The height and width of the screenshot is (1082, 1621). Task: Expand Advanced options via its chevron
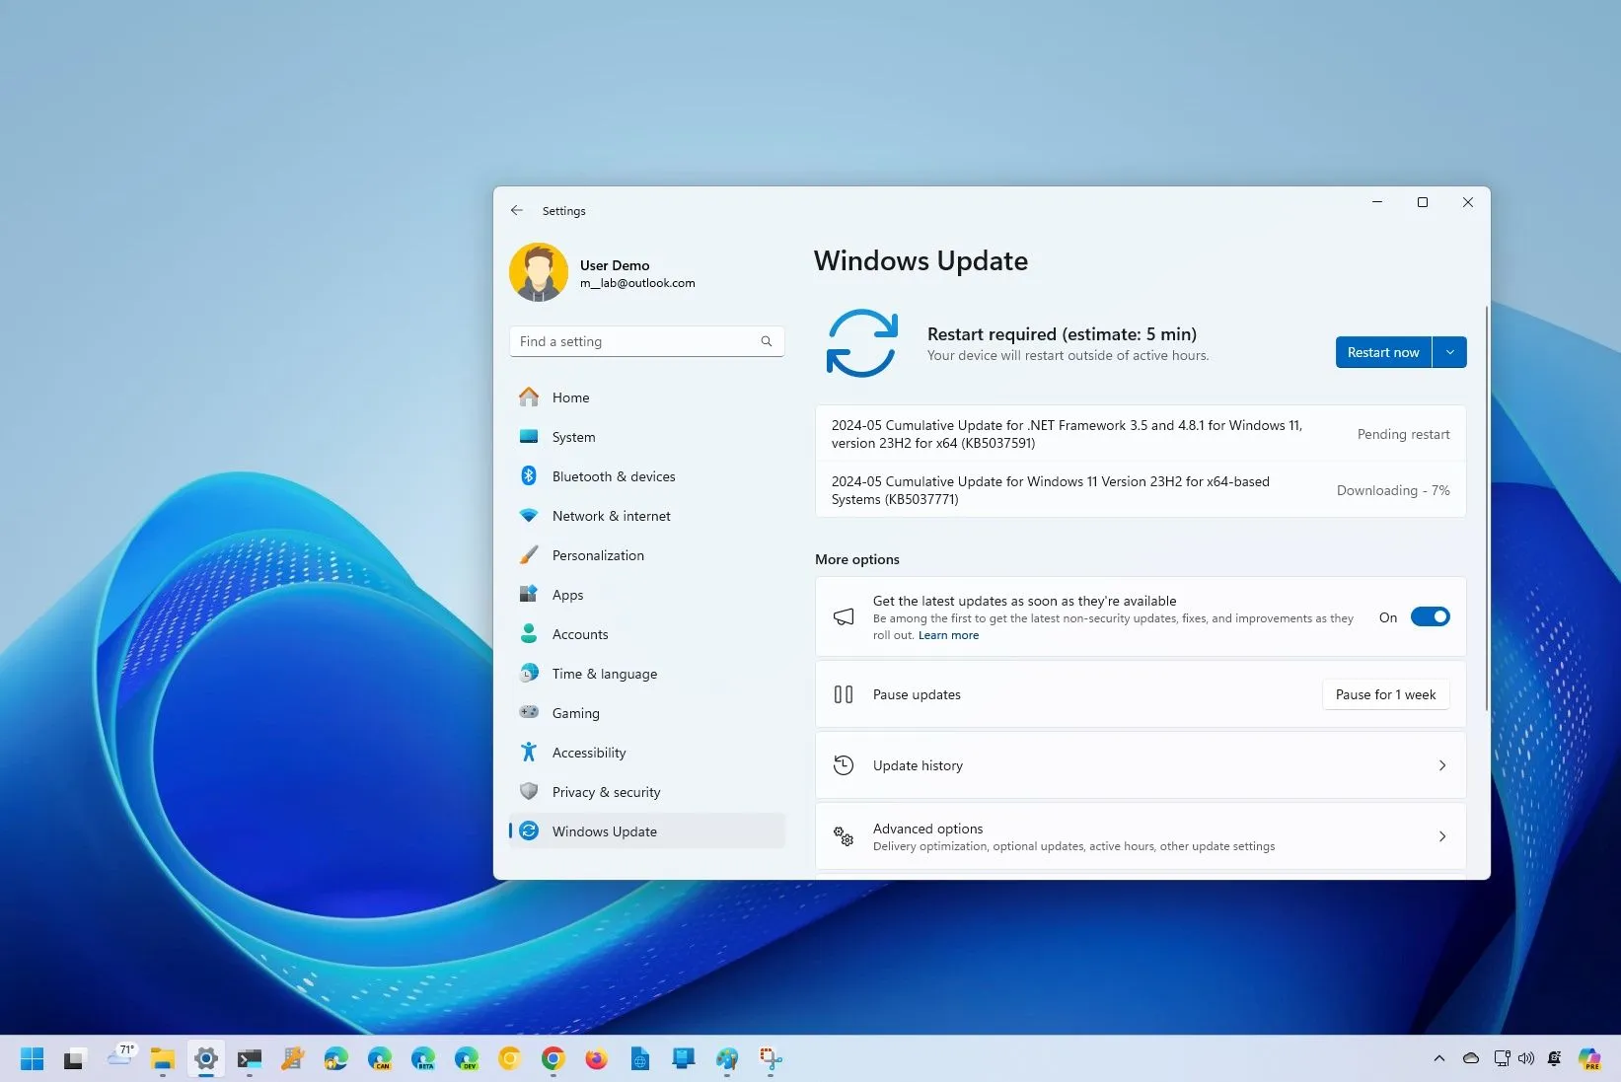click(1442, 835)
